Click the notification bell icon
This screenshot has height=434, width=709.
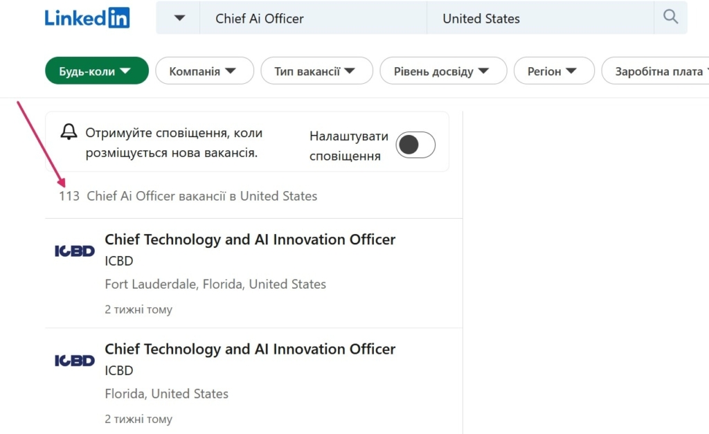(x=69, y=132)
